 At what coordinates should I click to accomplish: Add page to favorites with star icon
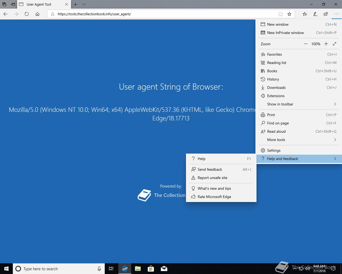pos(289,14)
